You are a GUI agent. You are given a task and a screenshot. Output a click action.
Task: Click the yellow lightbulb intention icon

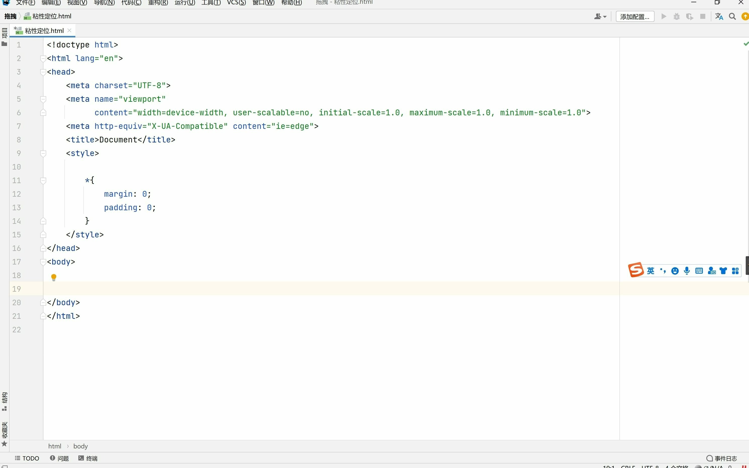point(54,277)
